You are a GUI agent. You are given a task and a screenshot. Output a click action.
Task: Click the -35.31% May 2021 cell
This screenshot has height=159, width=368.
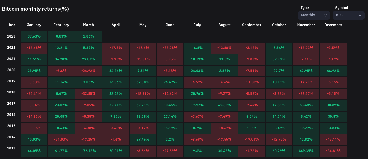[143, 59]
